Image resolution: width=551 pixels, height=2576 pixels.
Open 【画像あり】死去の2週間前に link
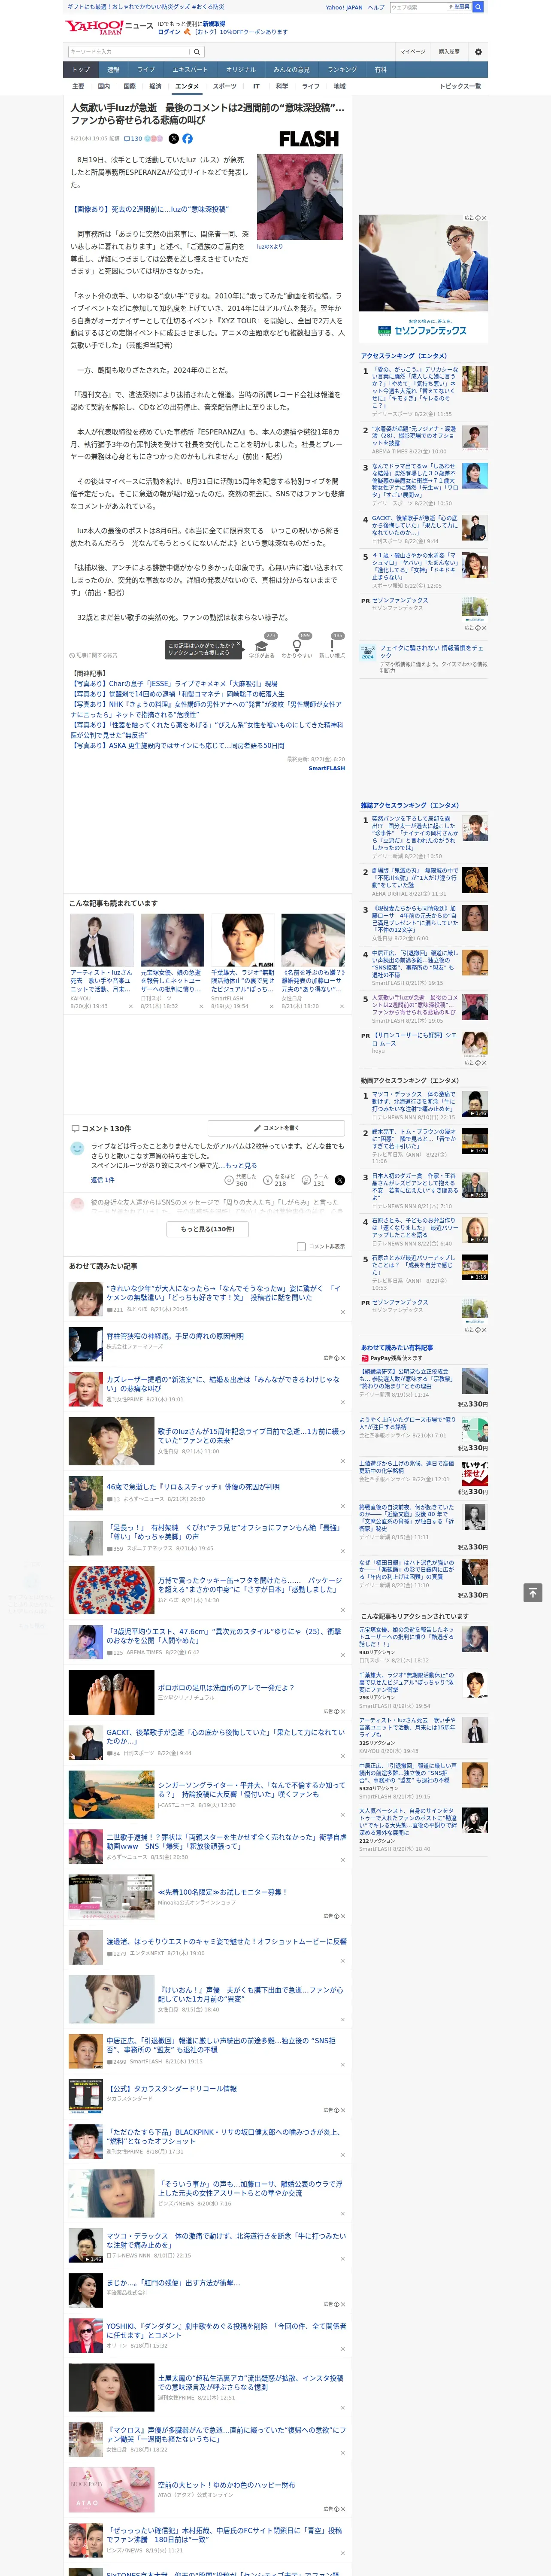pyautogui.click(x=150, y=209)
